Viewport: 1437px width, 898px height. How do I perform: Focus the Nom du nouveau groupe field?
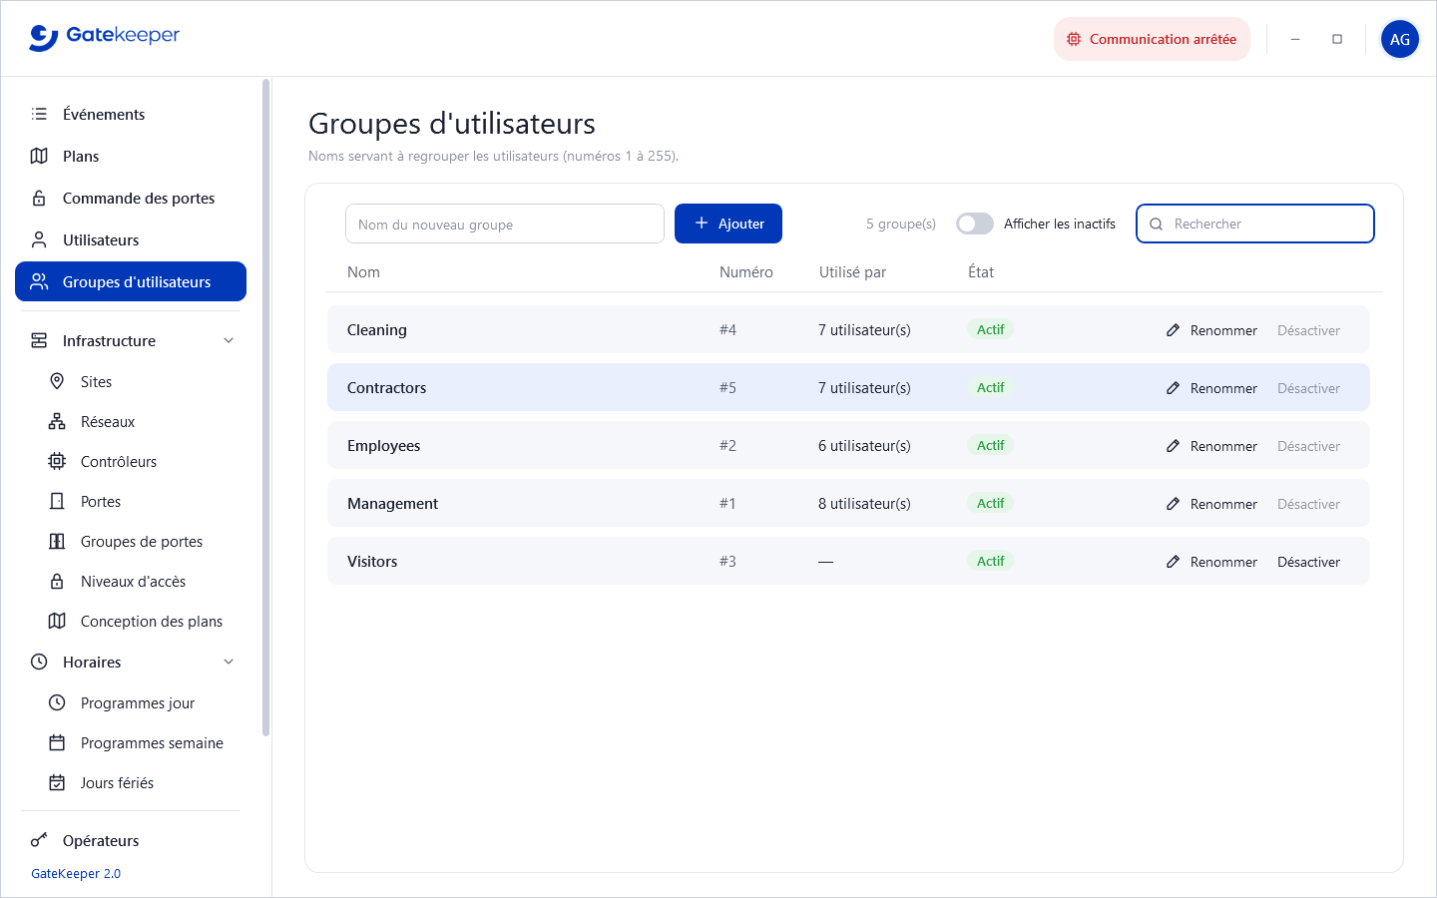click(x=505, y=224)
